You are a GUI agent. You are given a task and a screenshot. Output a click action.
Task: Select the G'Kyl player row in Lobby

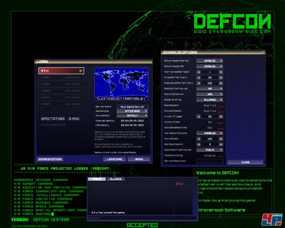click(61, 71)
